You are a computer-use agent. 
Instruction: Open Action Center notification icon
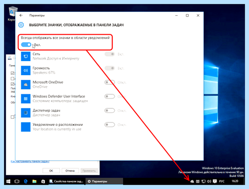point(215,182)
